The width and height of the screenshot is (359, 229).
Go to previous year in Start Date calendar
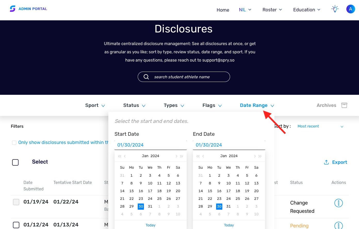point(119,156)
